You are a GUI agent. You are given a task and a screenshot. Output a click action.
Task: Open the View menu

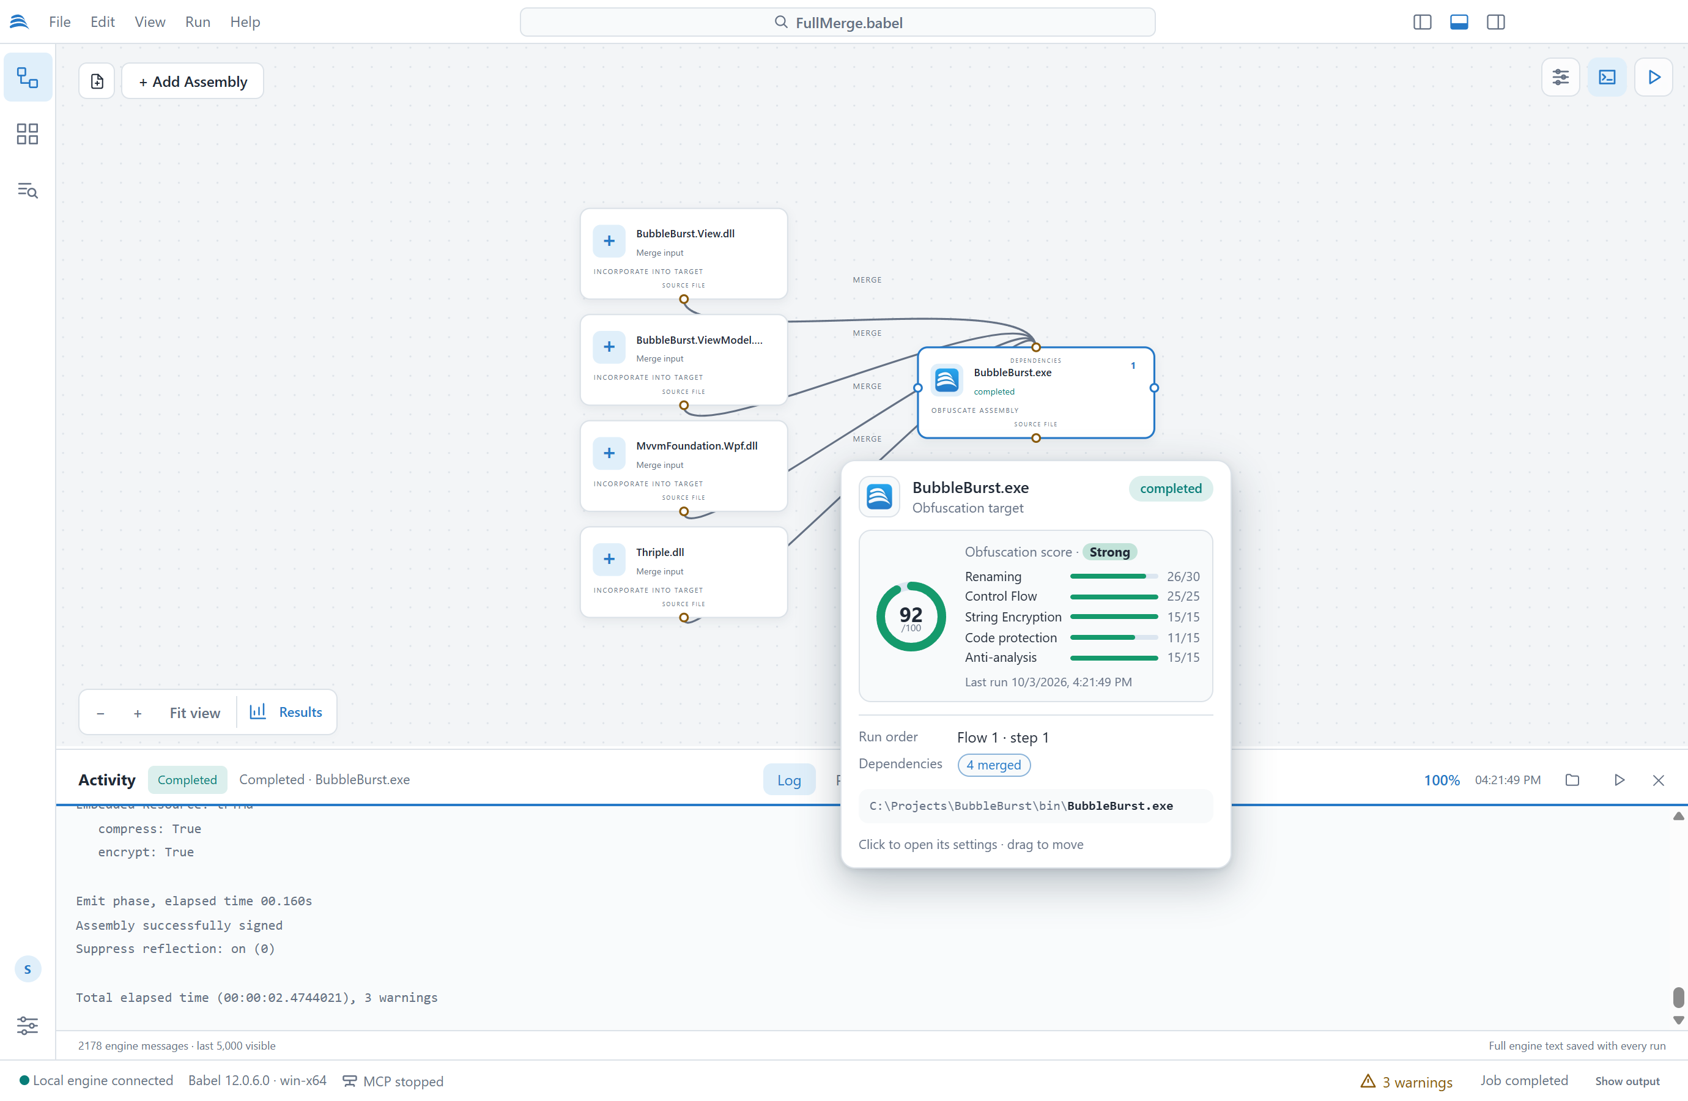coord(150,22)
